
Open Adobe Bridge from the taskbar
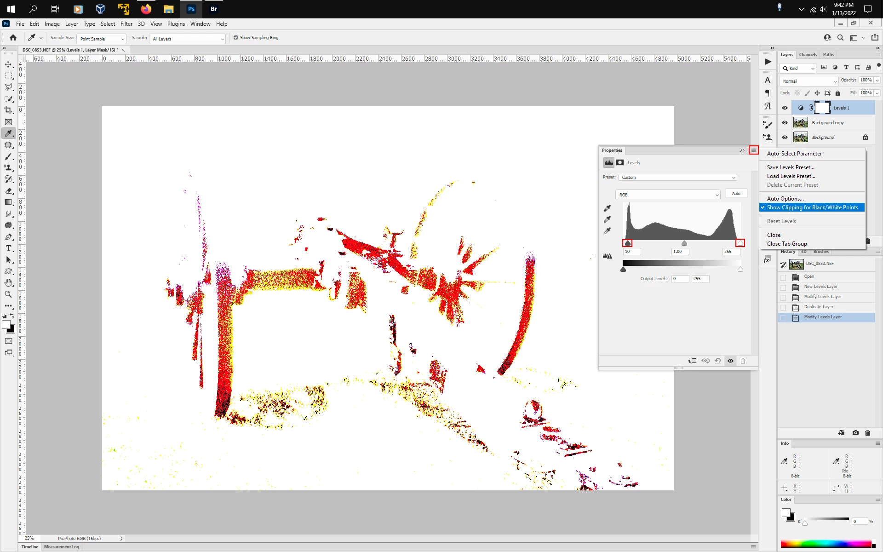(x=213, y=9)
